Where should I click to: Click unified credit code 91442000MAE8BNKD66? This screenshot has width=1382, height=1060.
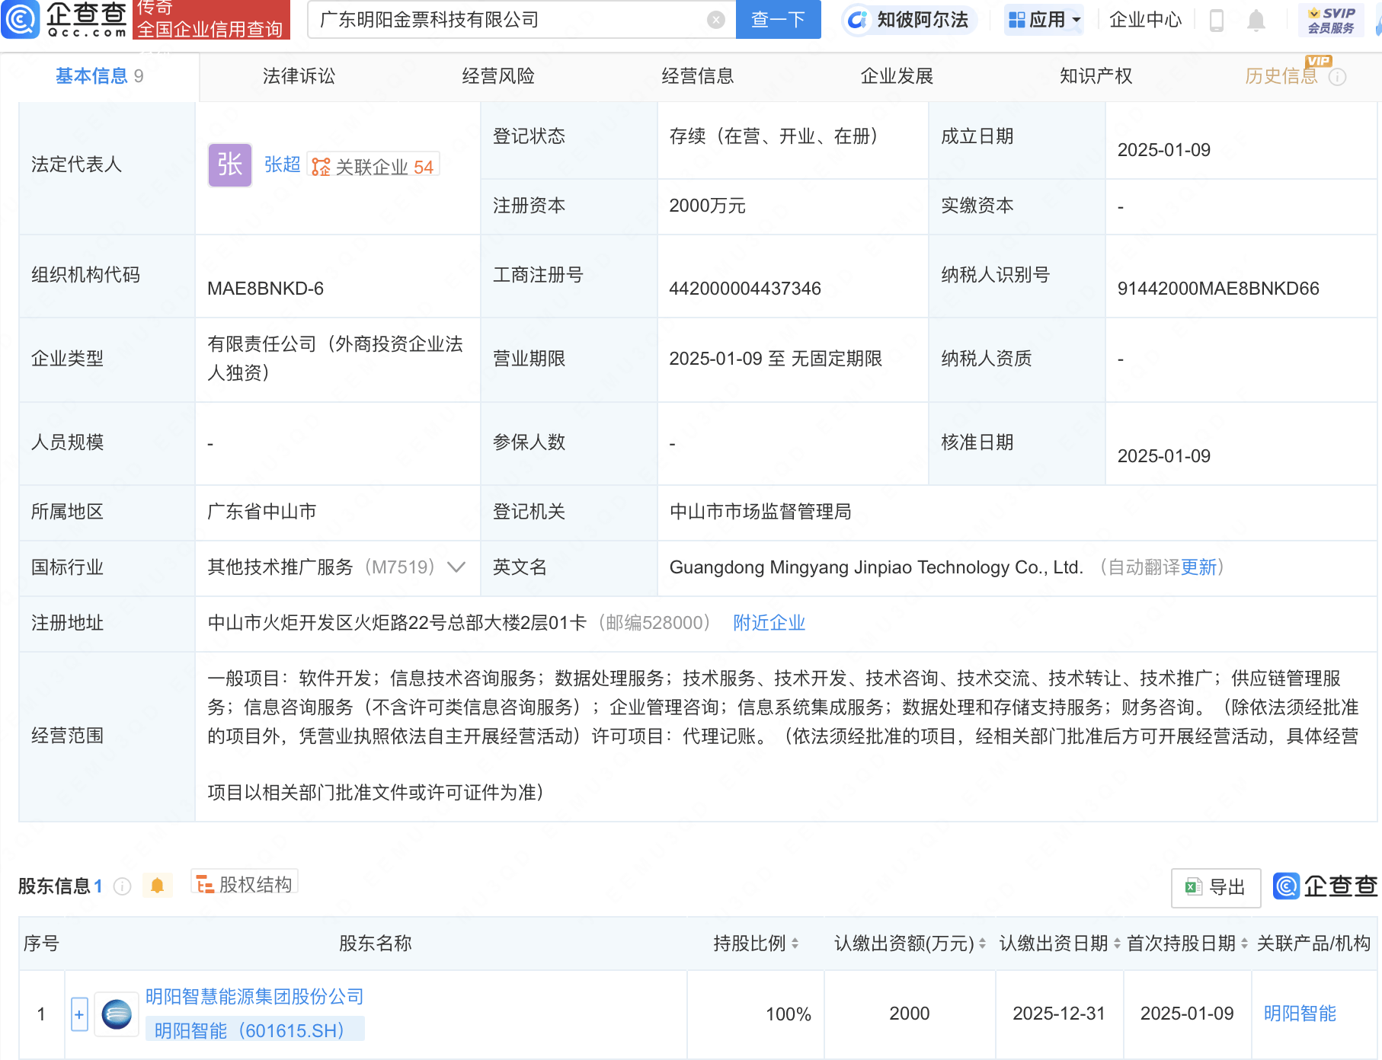[1218, 289]
